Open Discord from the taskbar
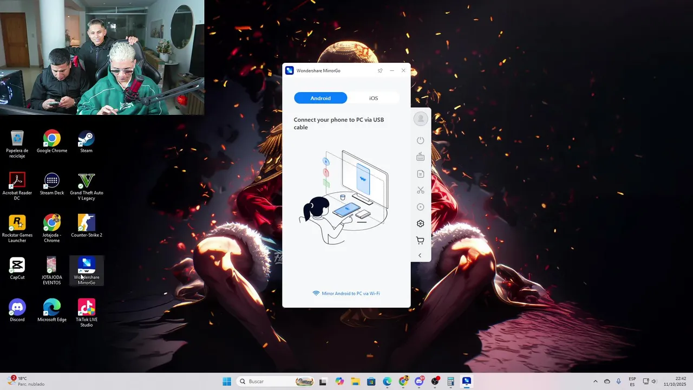Screen dimensions: 693x390 tap(419, 381)
